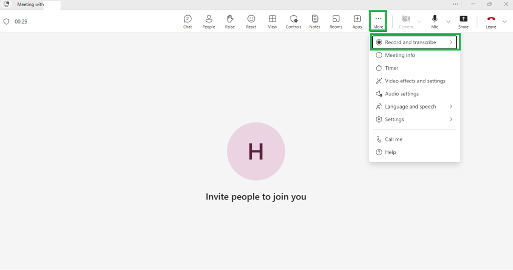
Task: Mute the Mic
Action: pos(434,22)
